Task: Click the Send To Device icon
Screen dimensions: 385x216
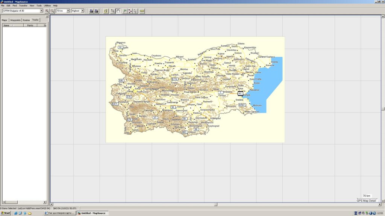Action: pyautogui.click(x=91, y=11)
